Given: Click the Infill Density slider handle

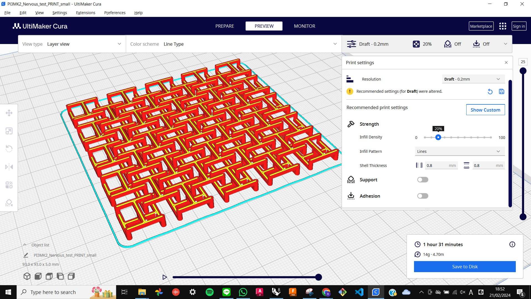Looking at the screenshot, I should coord(438,137).
